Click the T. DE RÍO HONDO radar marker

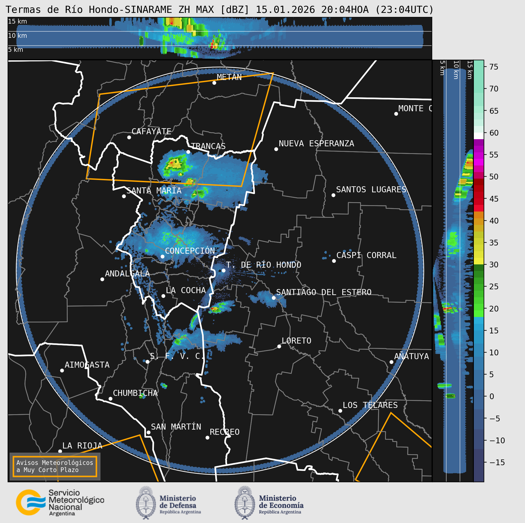click(223, 270)
